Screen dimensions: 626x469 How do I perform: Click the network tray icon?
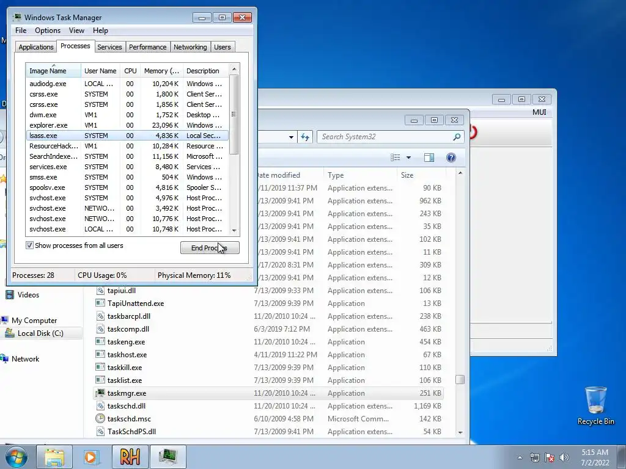click(x=534, y=457)
